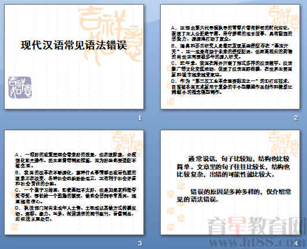307x249 pixels.
Task: Click option A paragraph on slide 2
Action: point(232,34)
